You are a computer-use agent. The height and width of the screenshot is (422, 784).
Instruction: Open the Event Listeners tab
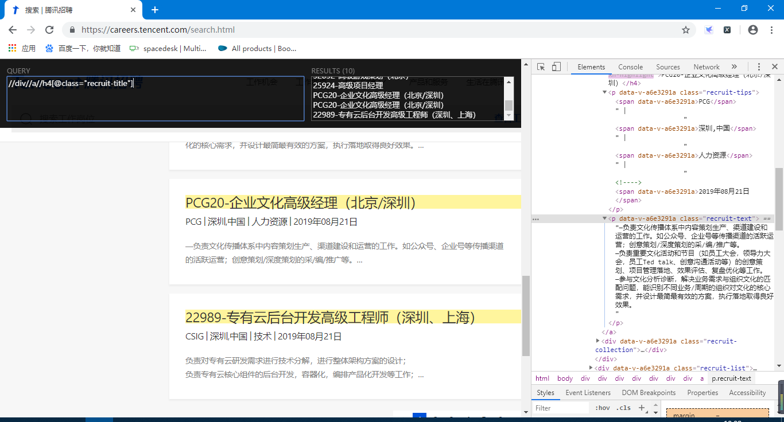(x=588, y=393)
